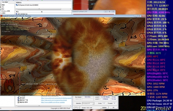The height and width of the screenshot is (111, 173).
Task: Select the Windows item in AIDA64 tree
Action: 5,11
